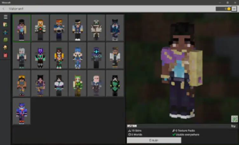Click the 0 Texture Packs count
This screenshot has height=145, width=239.
[x=185, y=130]
